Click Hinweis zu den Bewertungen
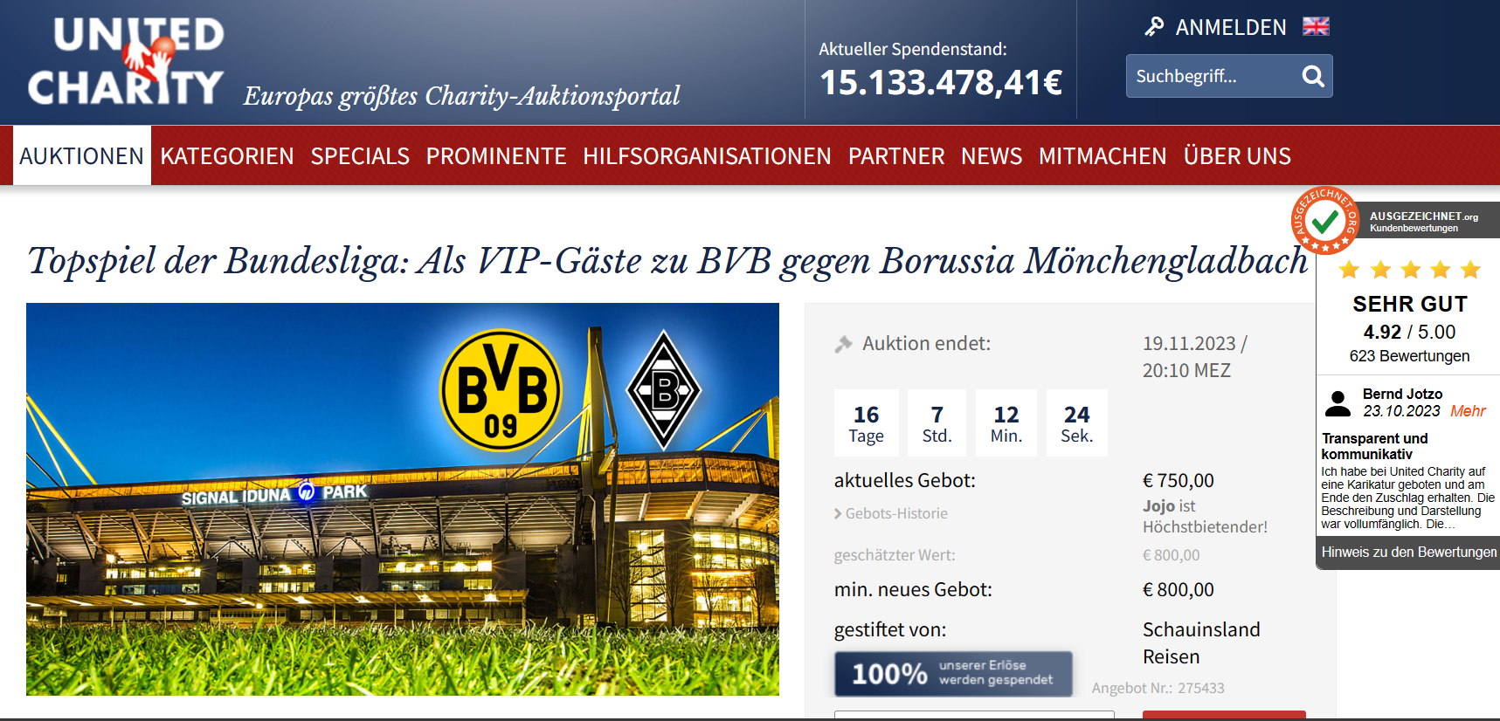 (1408, 552)
